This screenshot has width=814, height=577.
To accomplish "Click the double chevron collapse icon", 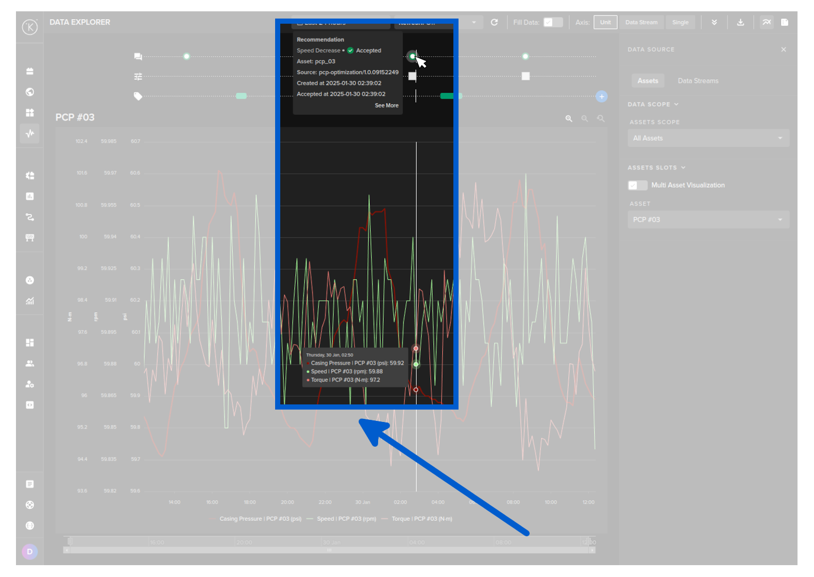I will pyautogui.click(x=714, y=22).
